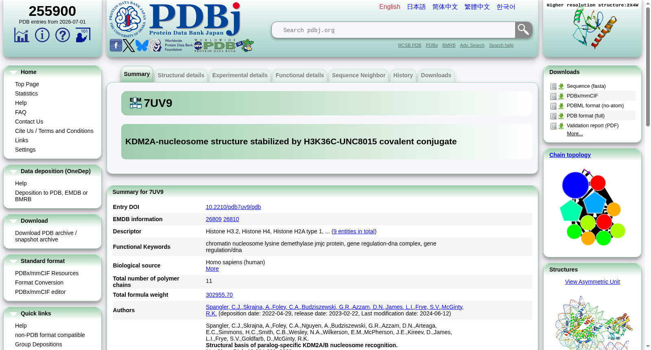Screen dimensions: 651x350
Task: Download the Sequence (fasta) green arrow
Action: click(561, 87)
